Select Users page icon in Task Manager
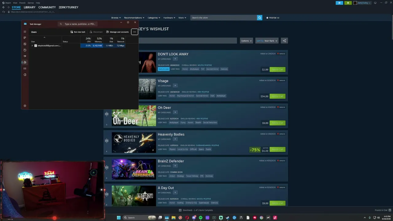The image size is (393, 221). point(25,62)
